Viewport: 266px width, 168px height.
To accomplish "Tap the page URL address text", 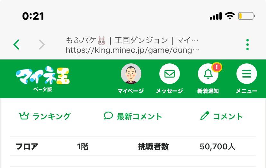I will (x=132, y=50).
